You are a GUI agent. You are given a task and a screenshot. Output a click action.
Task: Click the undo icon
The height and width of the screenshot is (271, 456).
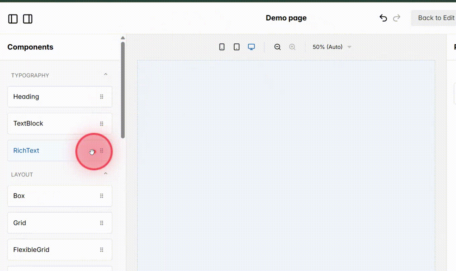click(x=383, y=18)
